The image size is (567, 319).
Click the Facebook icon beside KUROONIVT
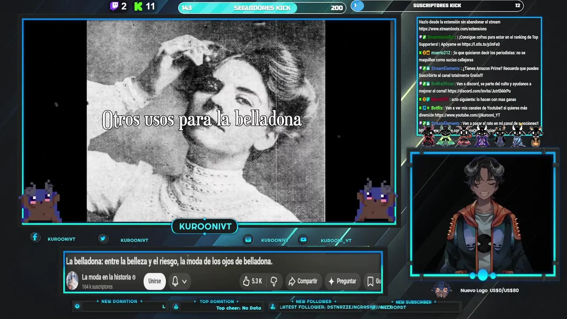pyautogui.click(x=35, y=237)
